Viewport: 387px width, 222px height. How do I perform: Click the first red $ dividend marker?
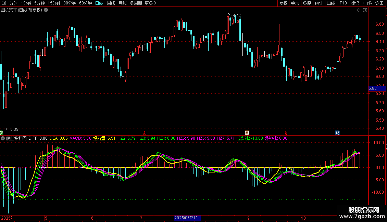145,133
